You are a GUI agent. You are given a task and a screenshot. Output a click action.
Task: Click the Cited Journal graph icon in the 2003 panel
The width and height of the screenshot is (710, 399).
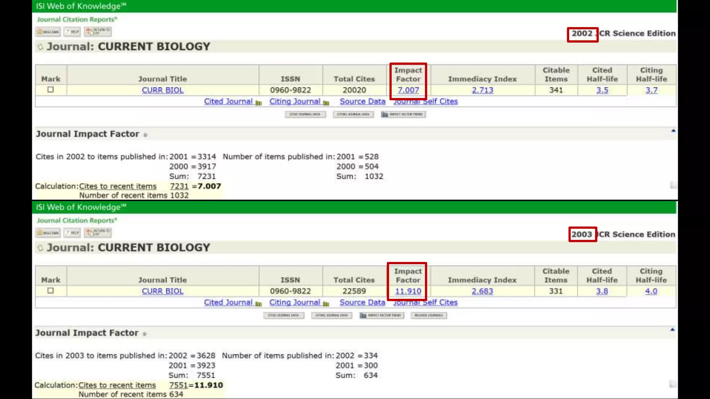click(x=258, y=304)
